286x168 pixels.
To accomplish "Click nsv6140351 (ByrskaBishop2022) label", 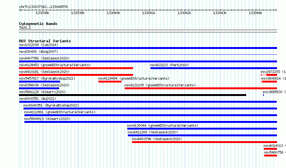I will point(51,105).
